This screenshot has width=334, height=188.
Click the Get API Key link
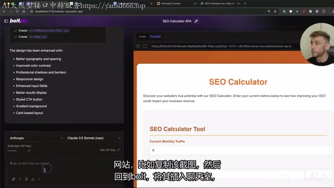(110, 150)
